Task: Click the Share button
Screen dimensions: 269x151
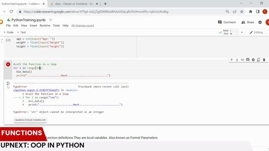Action: coord(248,22)
